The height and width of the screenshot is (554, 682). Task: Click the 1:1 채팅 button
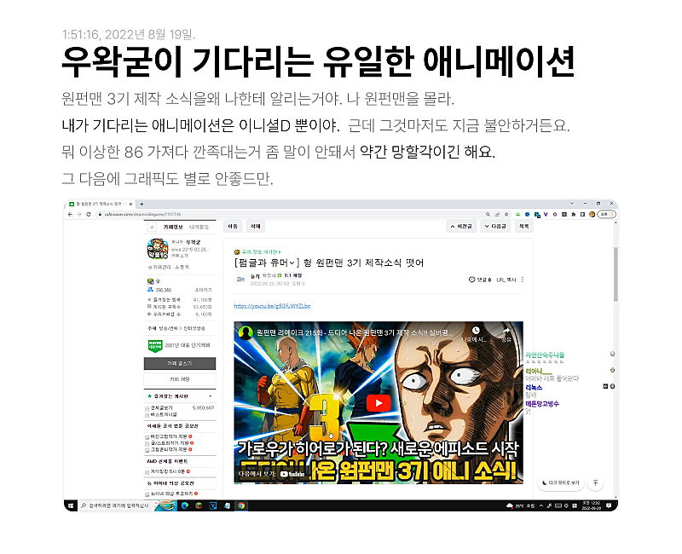click(x=292, y=275)
